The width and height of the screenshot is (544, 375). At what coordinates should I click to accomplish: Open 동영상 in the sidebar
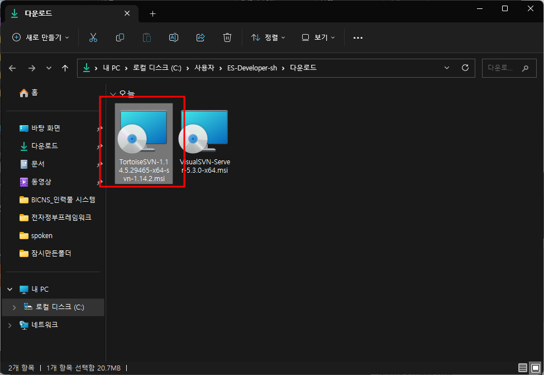[35, 182]
